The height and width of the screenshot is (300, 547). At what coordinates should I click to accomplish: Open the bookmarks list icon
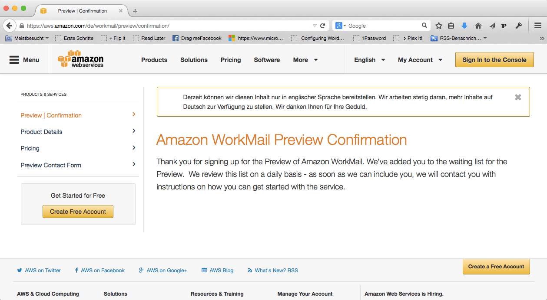pos(451,26)
